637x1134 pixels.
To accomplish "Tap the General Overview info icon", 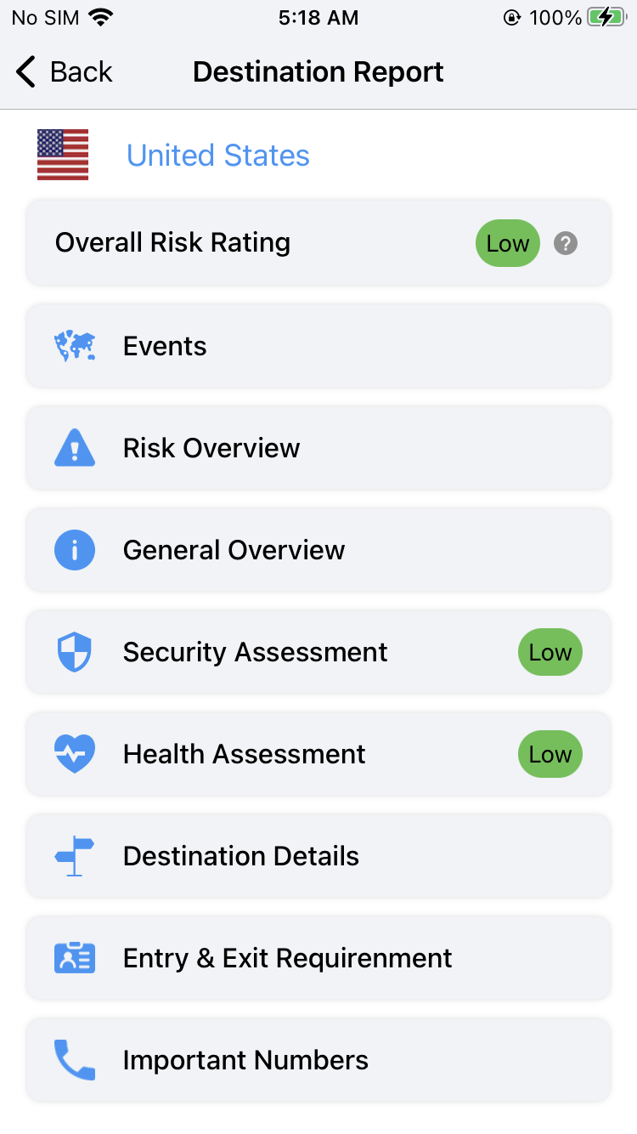I will click(75, 550).
